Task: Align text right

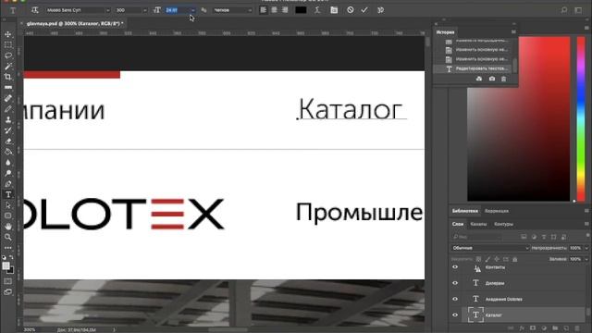Action: click(x=285, y=10)
